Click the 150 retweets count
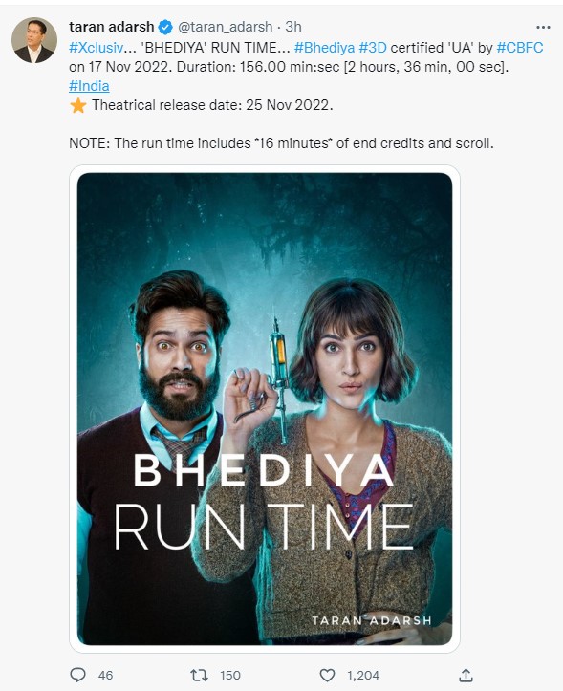 pos(230,675)
